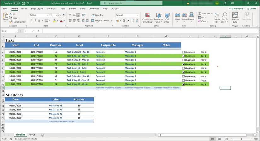Click Wrap Text

pos(97,15)
